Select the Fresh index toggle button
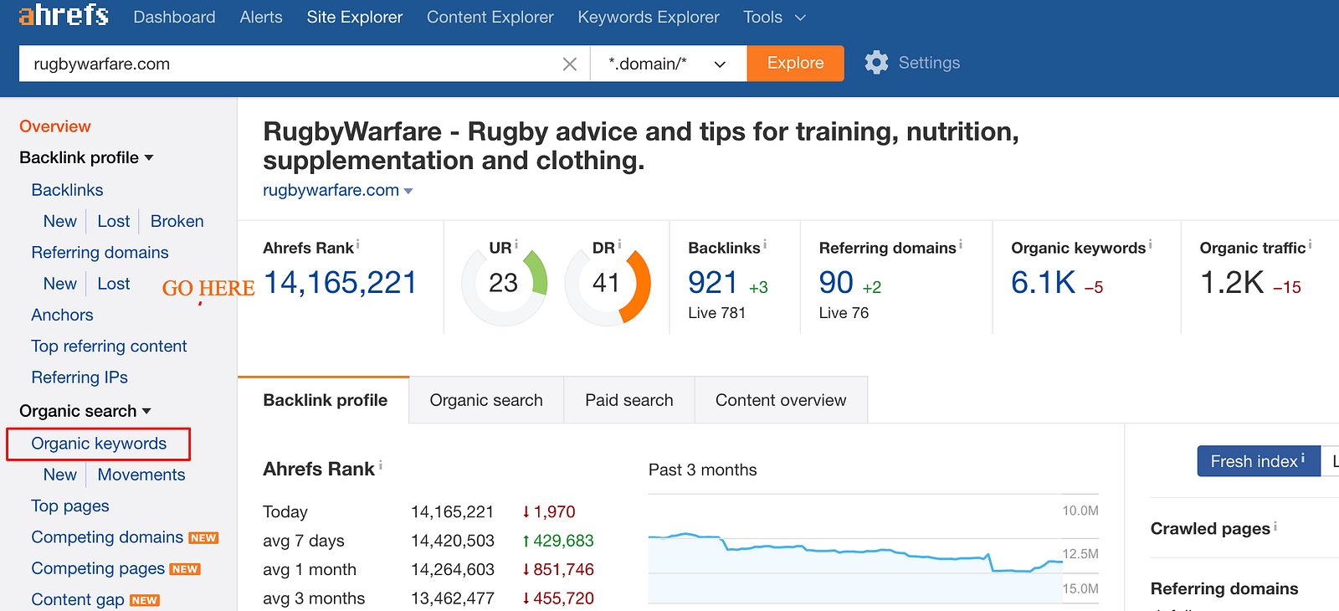 [x=1258, y=461]
